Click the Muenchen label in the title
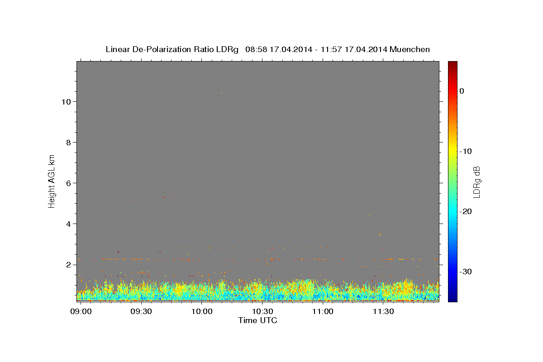The width and height of the screenshot is (543, 362). 410,49
